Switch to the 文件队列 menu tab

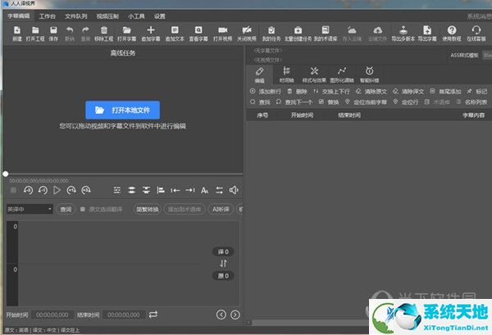pos(76,16)
